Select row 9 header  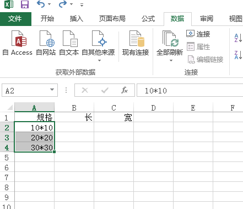(7, 197)
